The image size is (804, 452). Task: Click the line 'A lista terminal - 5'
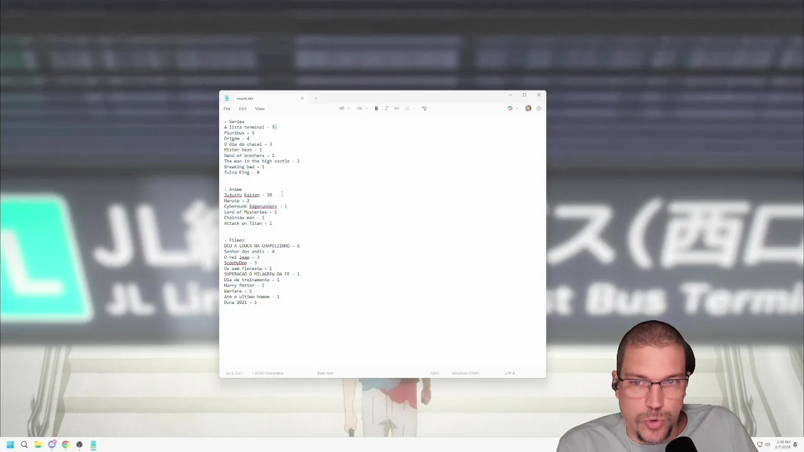pyautogui.click(x=250, y=127)
